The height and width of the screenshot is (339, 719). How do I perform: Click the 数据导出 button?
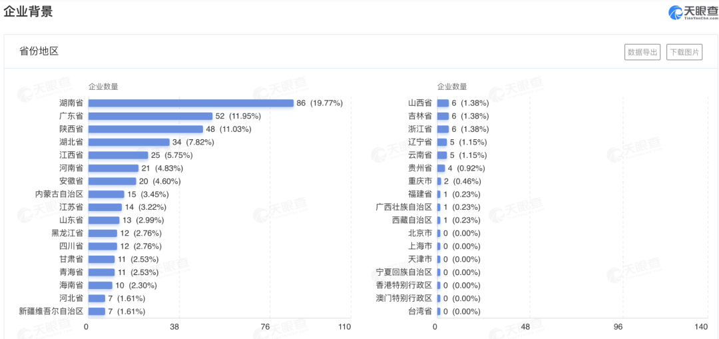tap(642, 52)
